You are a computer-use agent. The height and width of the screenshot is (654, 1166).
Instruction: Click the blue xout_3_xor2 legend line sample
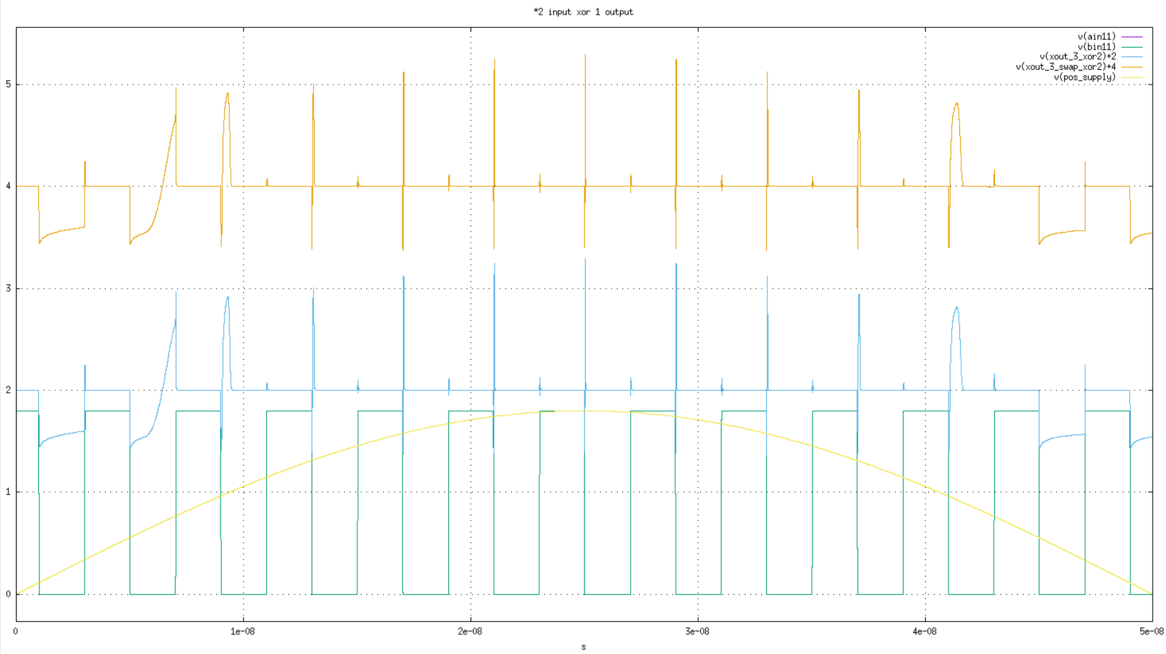pyautogui.click(x=1132, y=57)
